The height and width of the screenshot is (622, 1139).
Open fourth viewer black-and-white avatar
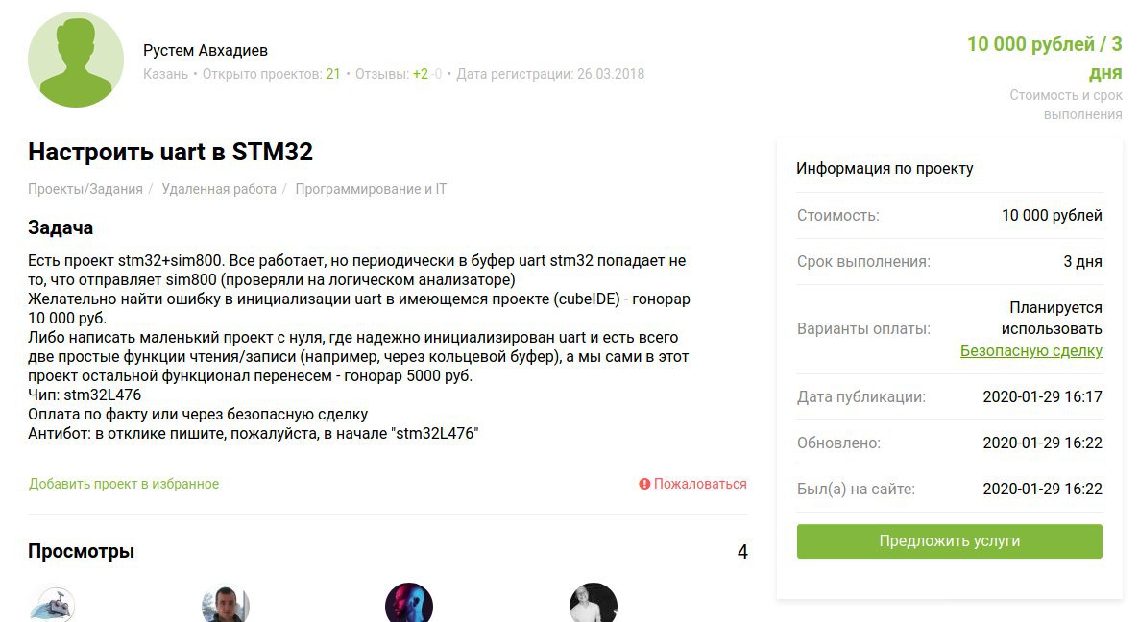pyautogui.click(x=594, y=603)
